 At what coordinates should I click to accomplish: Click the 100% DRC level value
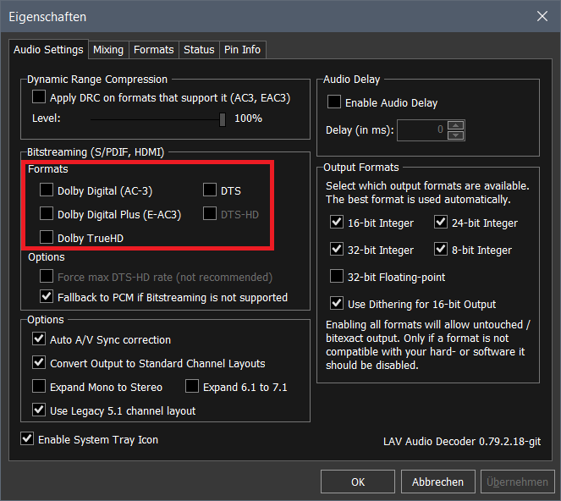click(x=248, y=118)
